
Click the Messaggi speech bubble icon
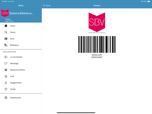(x=6, y=63)
